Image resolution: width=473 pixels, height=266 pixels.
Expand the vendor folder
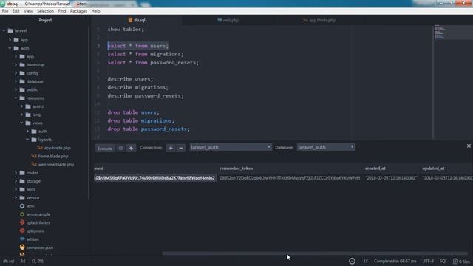click(16, 198)
